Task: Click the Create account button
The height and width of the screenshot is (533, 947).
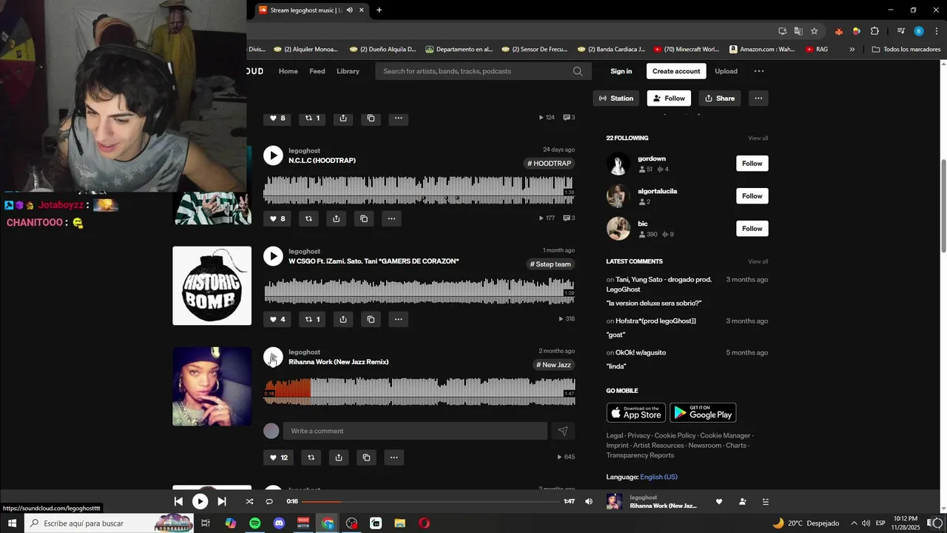Action: [676, 71]
